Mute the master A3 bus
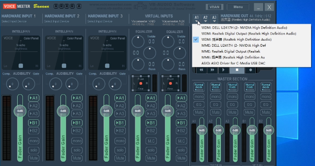 click(x=232, y=112)
